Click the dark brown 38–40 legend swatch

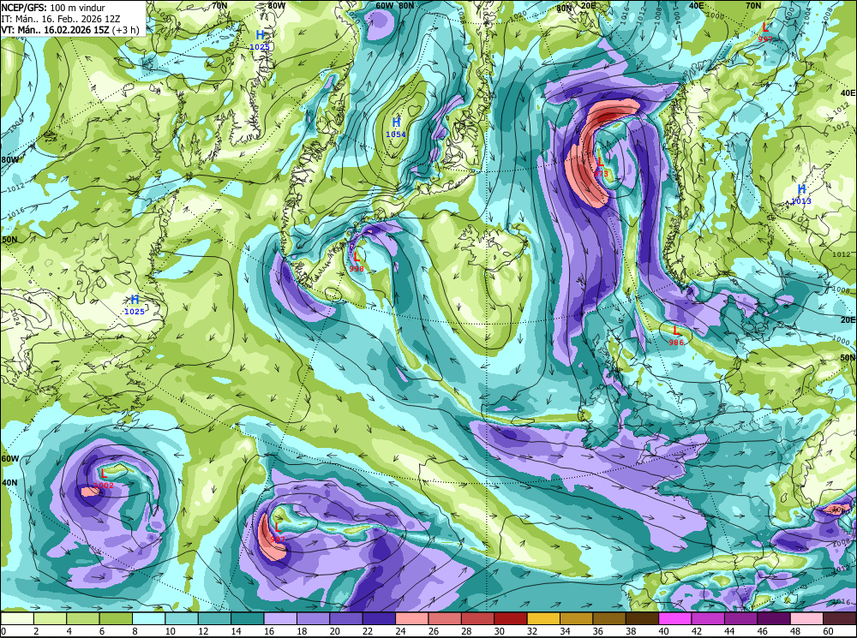pyautogui.click(x=642, y=618)
